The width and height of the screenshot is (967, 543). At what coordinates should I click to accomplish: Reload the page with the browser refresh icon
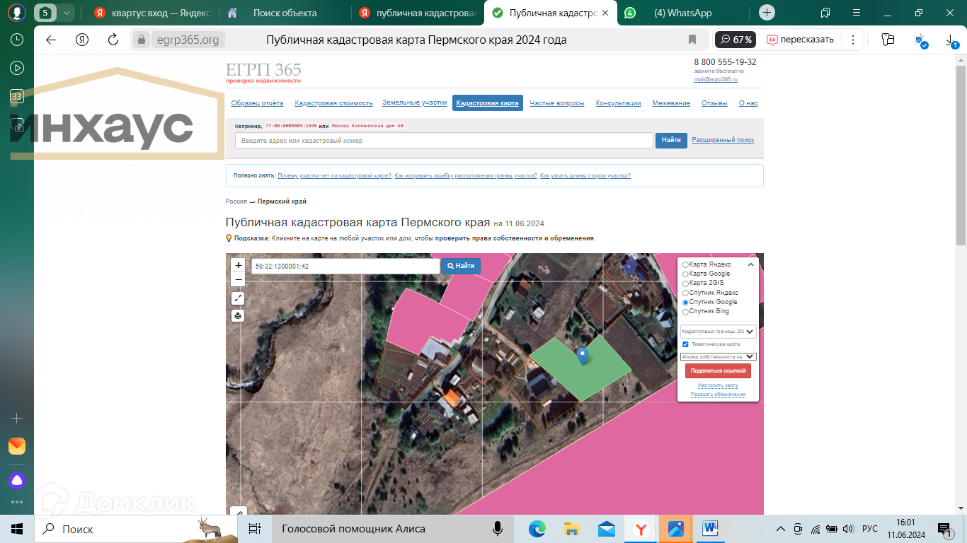[113, 40]
